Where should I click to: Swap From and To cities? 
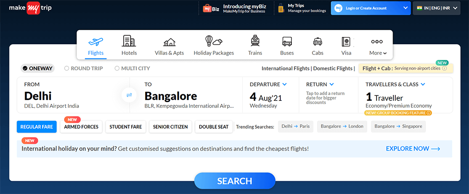click(x=129, y=95)
